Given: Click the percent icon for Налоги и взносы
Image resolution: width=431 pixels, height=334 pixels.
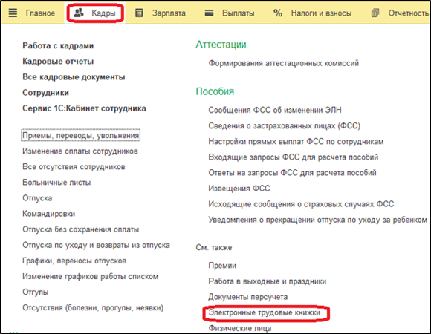Looking at the screenshot, I should (x=278, y=13).
